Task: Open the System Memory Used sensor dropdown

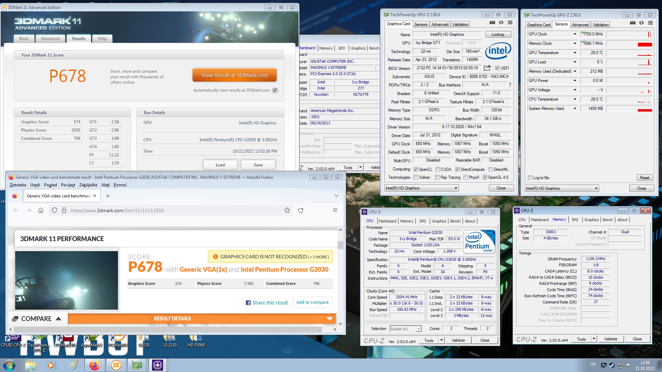Action: pos(575,108)
